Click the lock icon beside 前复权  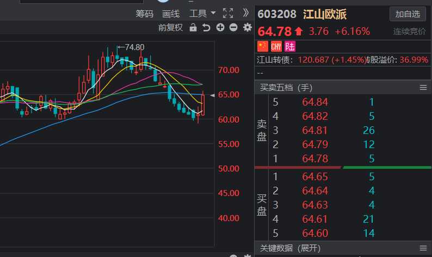pyautogui.click(x=193, y=27)
